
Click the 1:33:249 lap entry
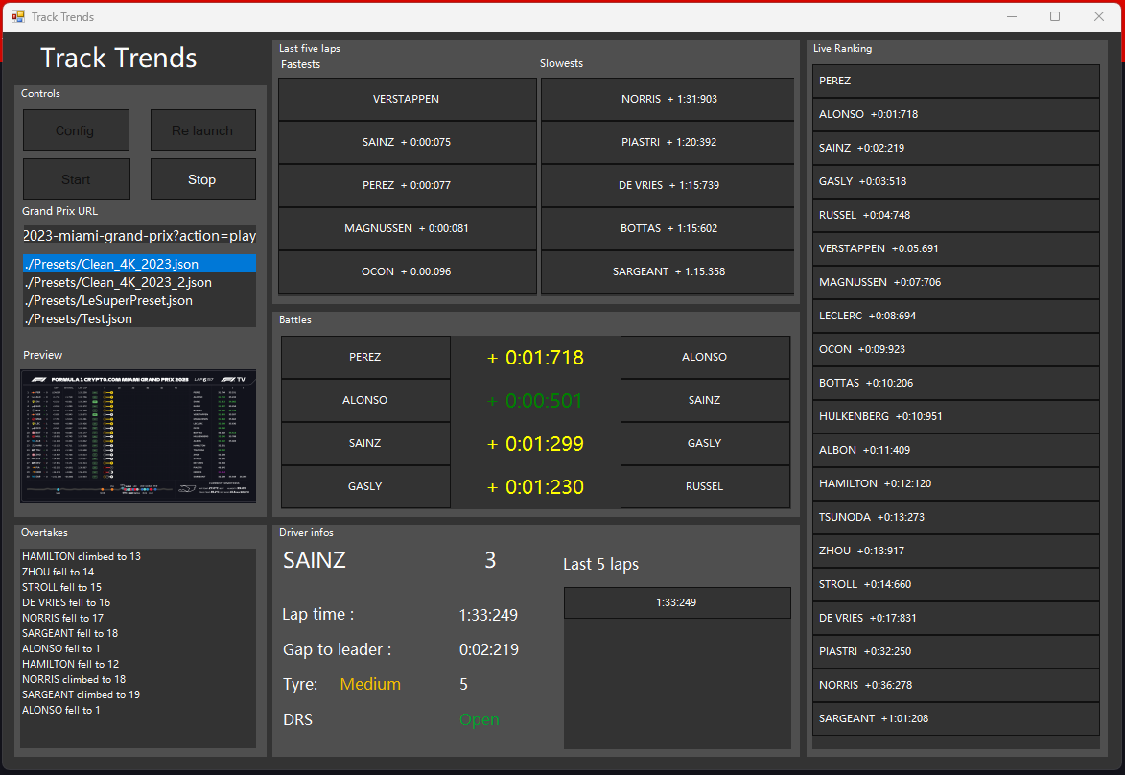point(676,602)
